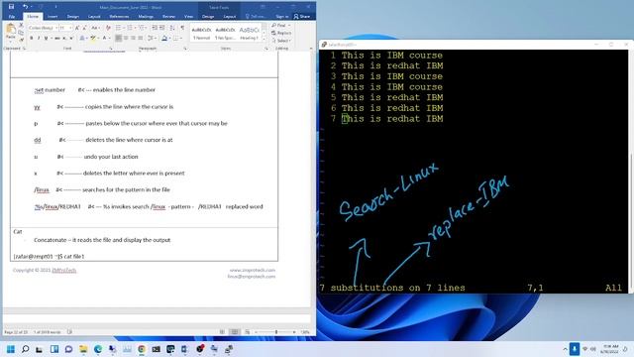Switch to the Review ribbon tab
Screen dimensions: 634x357
click(168, 17)
